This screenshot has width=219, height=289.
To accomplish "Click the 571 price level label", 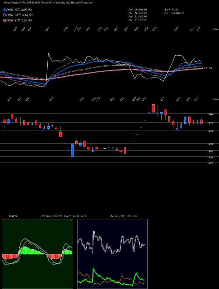I will point(211,123).
